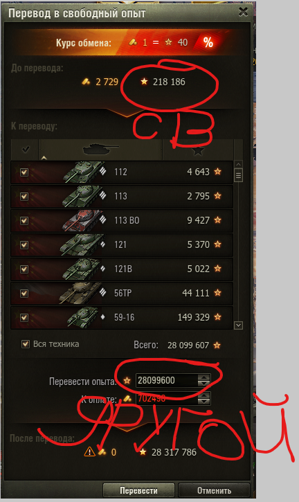299x502 pixels.
Task: Click the star icon next to 28 099 607
Action: [x=217, y=346]
